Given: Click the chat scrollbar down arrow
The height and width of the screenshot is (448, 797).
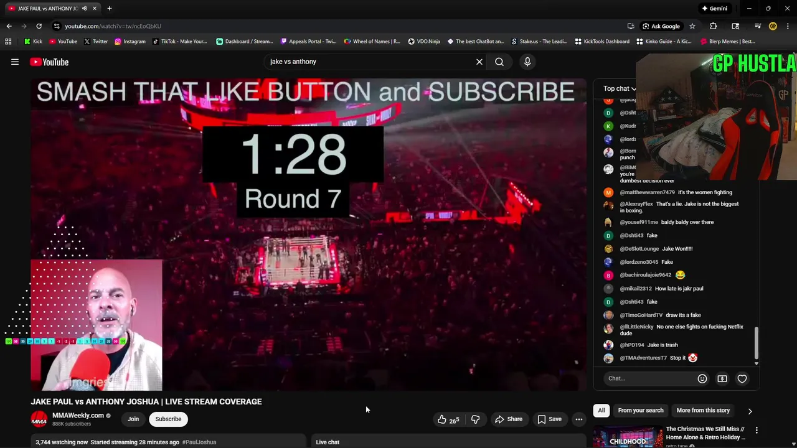Looking at the screenshot, I should 757,363.
